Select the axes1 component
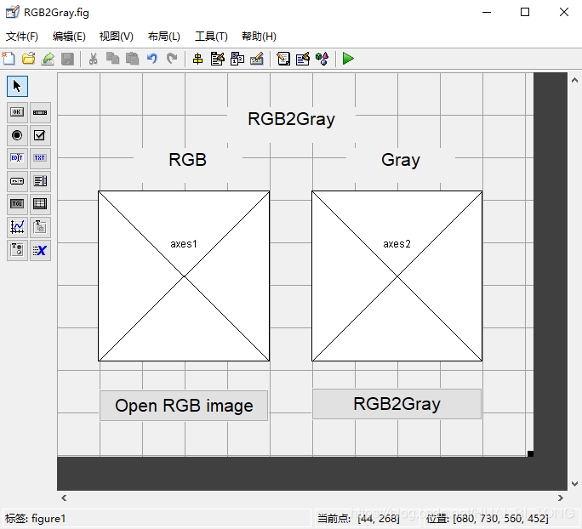The image size is (582, 529). point(184,276)
